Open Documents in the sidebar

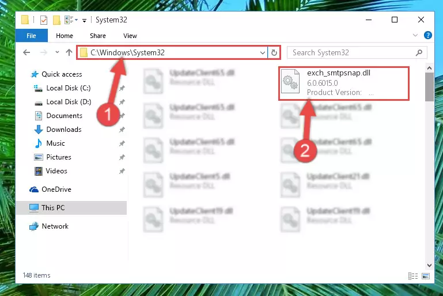pyautogui.click(x=58, y=116)
